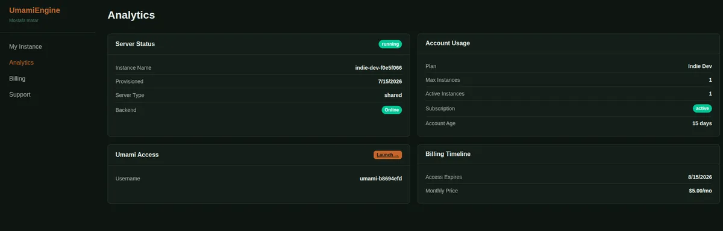Click the running status badge
The height and width of the screenshot is (231, 723).
click(390, 44)
